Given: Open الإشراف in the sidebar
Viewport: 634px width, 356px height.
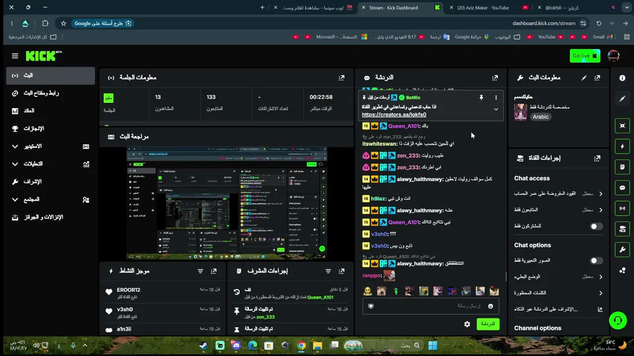Looking at the screenshot, I should [x=51, y=181].
